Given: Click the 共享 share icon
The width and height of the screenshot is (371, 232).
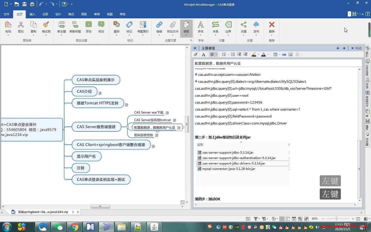Looking at the screenshot, I should pos(243,25).
